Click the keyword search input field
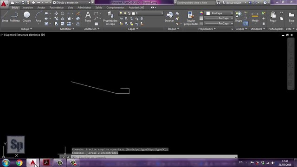297x167 pixels. (196, 3)
